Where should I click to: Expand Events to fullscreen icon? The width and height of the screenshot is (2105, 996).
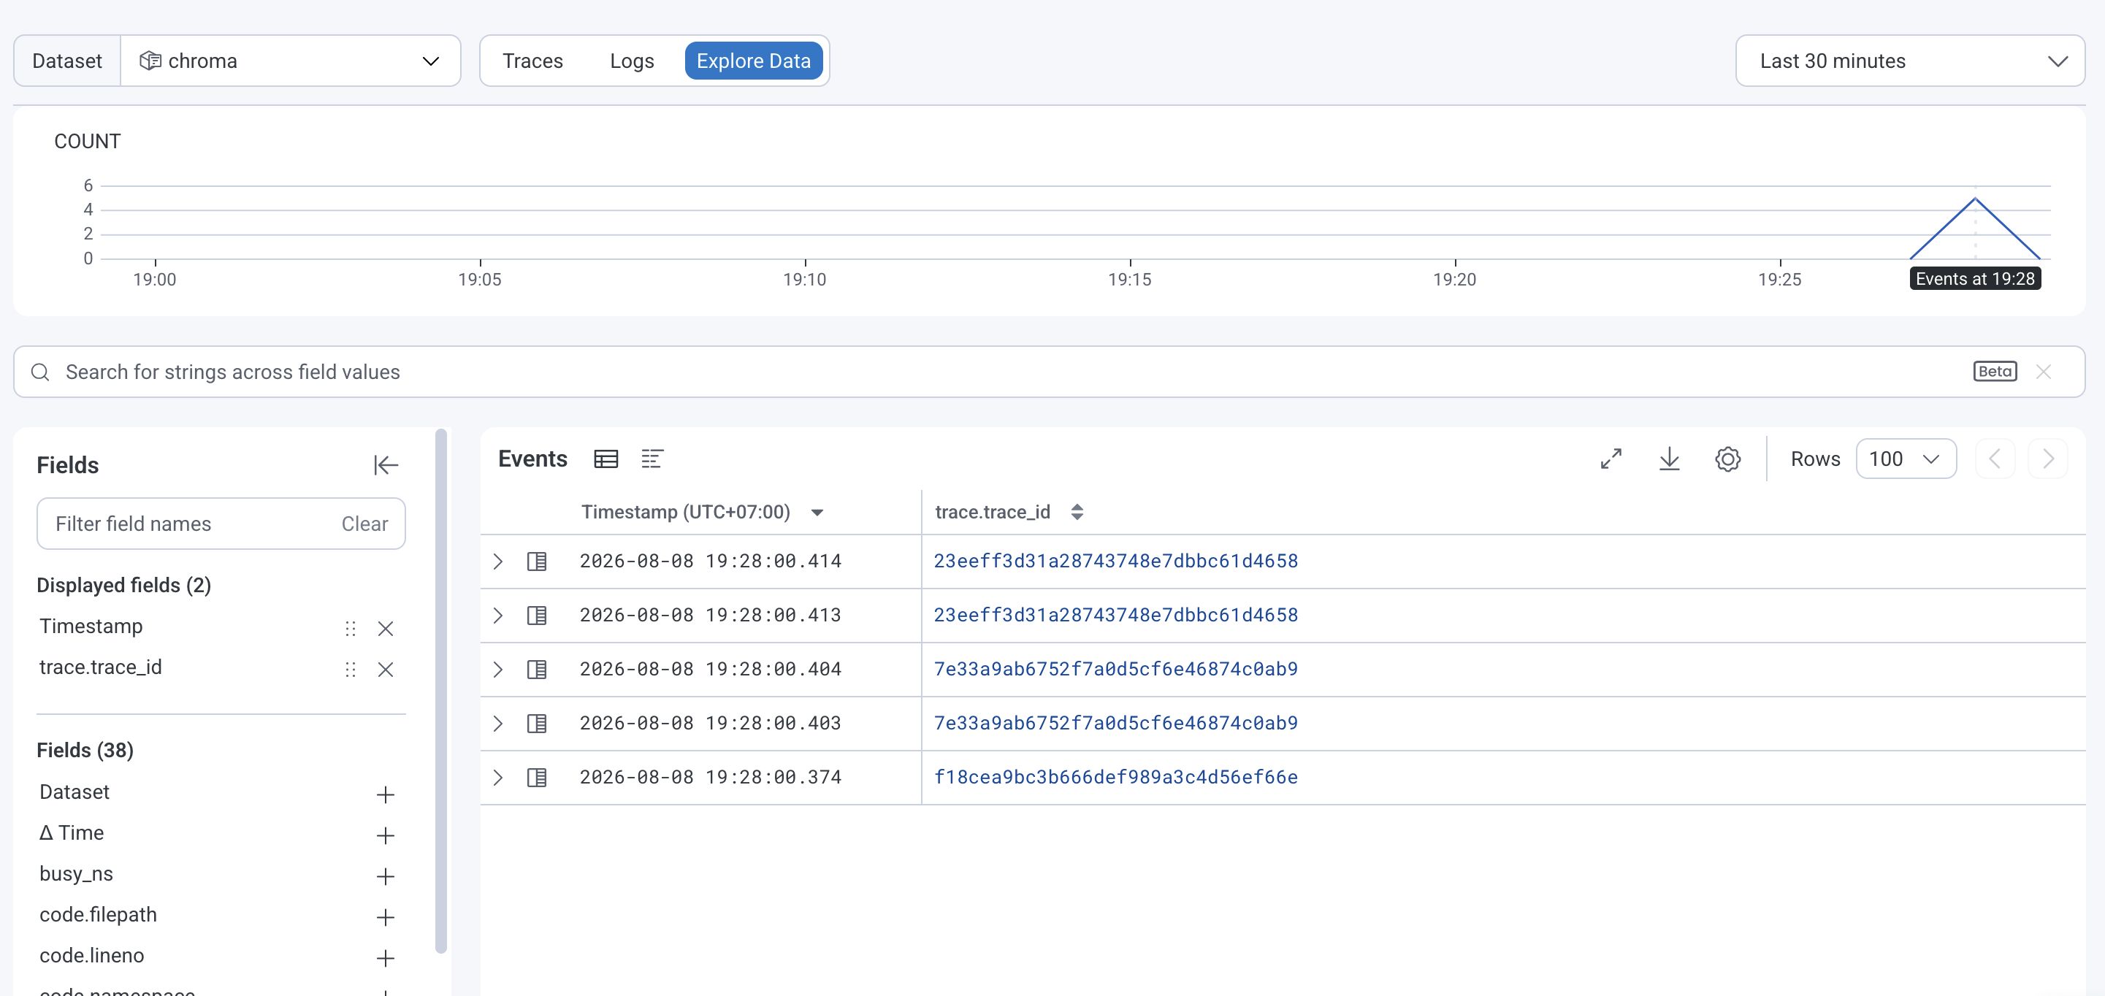point(1611,459)
